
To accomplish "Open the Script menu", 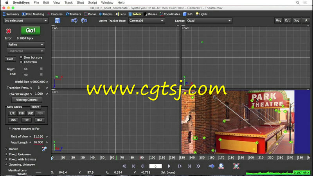I will click(x=92, y=3).
